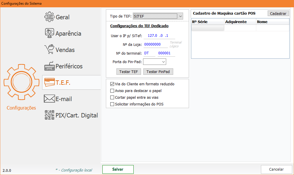Click the Nome column header
Screen dimensions: 294x175
coord(273,22)
